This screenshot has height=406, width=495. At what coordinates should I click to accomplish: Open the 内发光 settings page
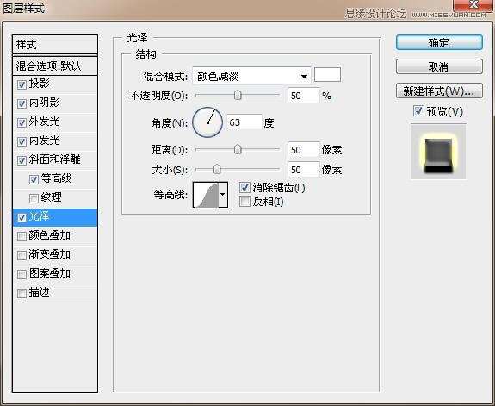point(44,141)
